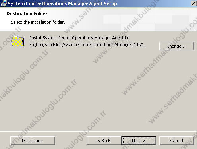Proceed with the Next > button
197x149 pixels.
tap(139, 141)
